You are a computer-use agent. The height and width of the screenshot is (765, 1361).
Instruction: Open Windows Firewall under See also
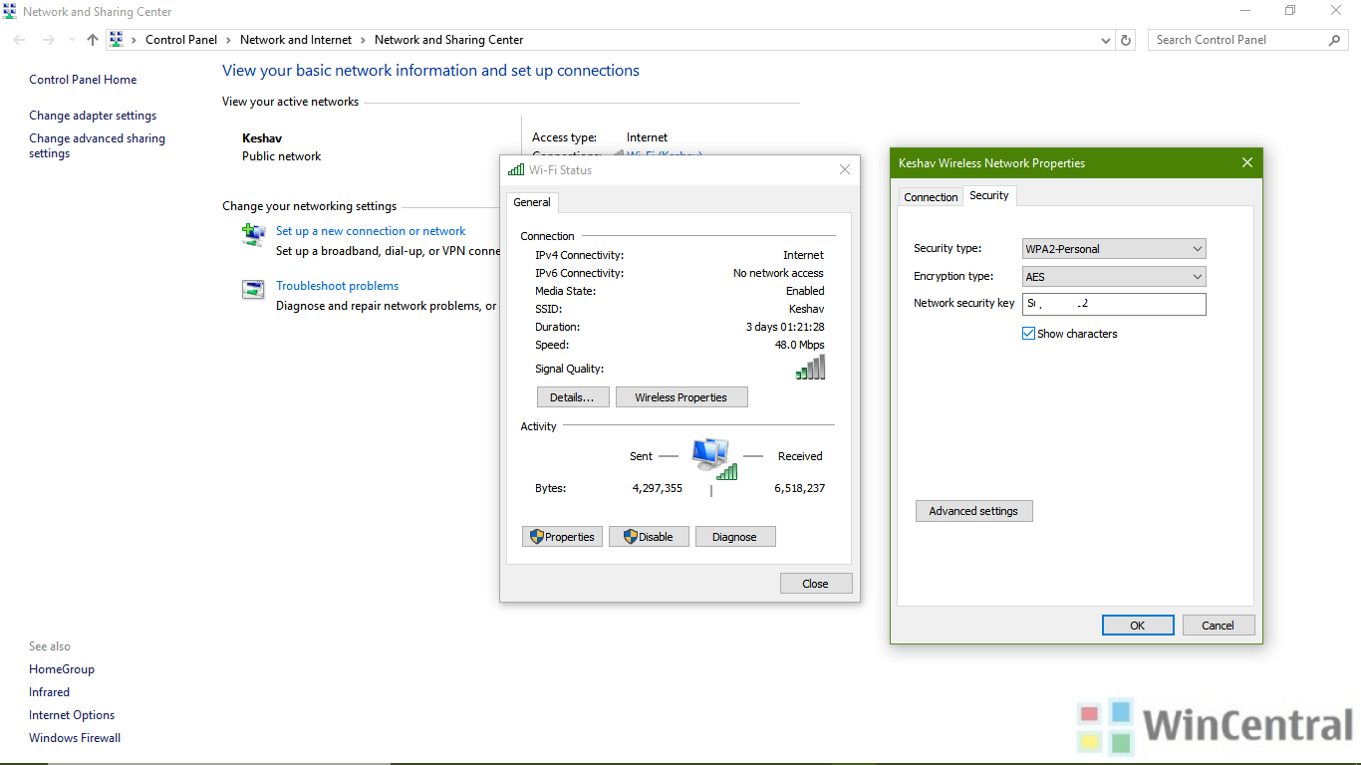pos(75,738)
